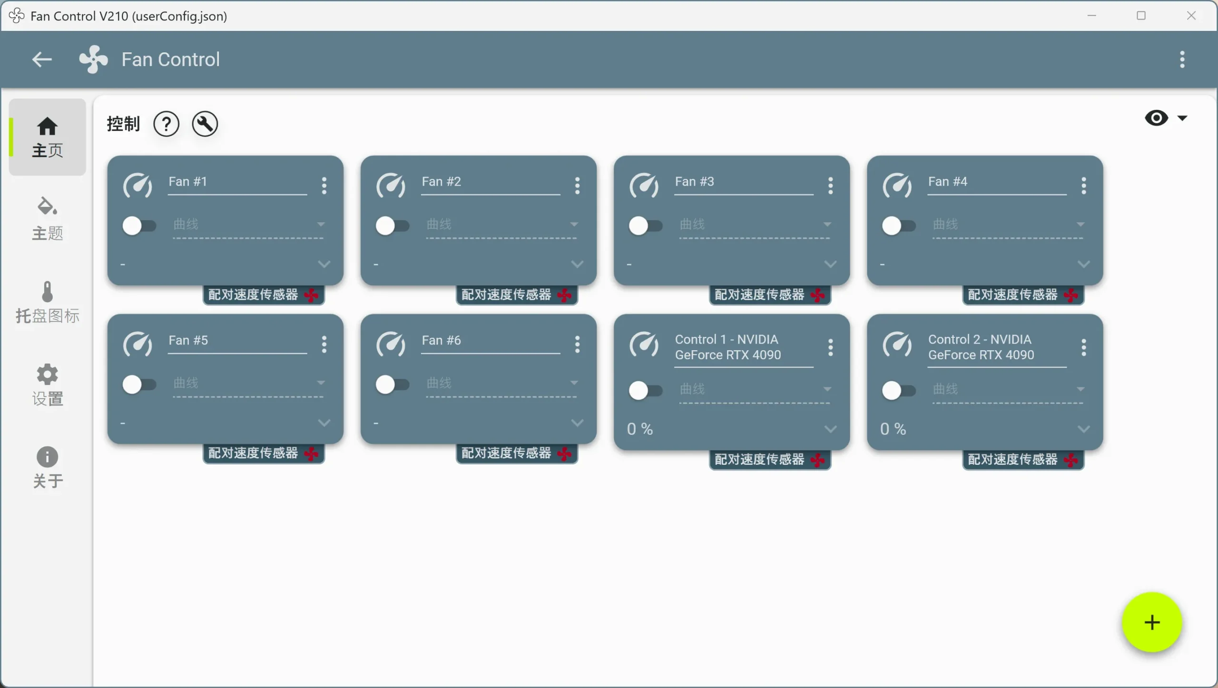The image size is (1218, 688).
Task: Click the yellow-green plus add button
Action: (1151, 622)
